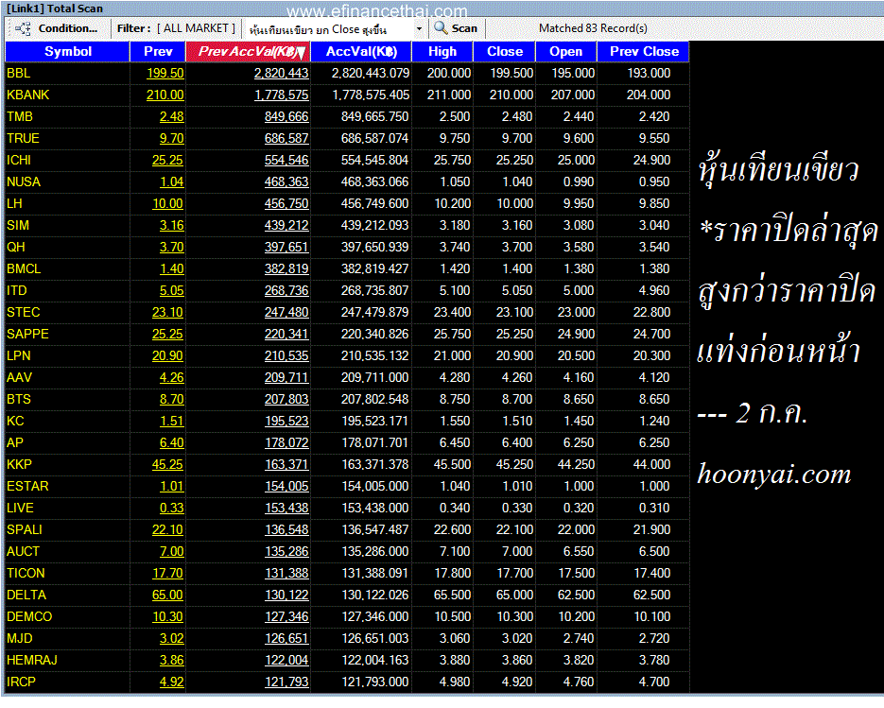Open TMB PrevAccVal link 849,666
Image resolution: width=884 pixels, height=708 pixels.
click(286, 116)
